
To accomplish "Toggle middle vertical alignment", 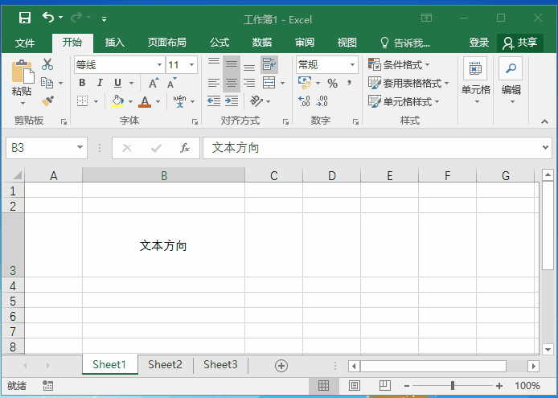I will 232,64.
